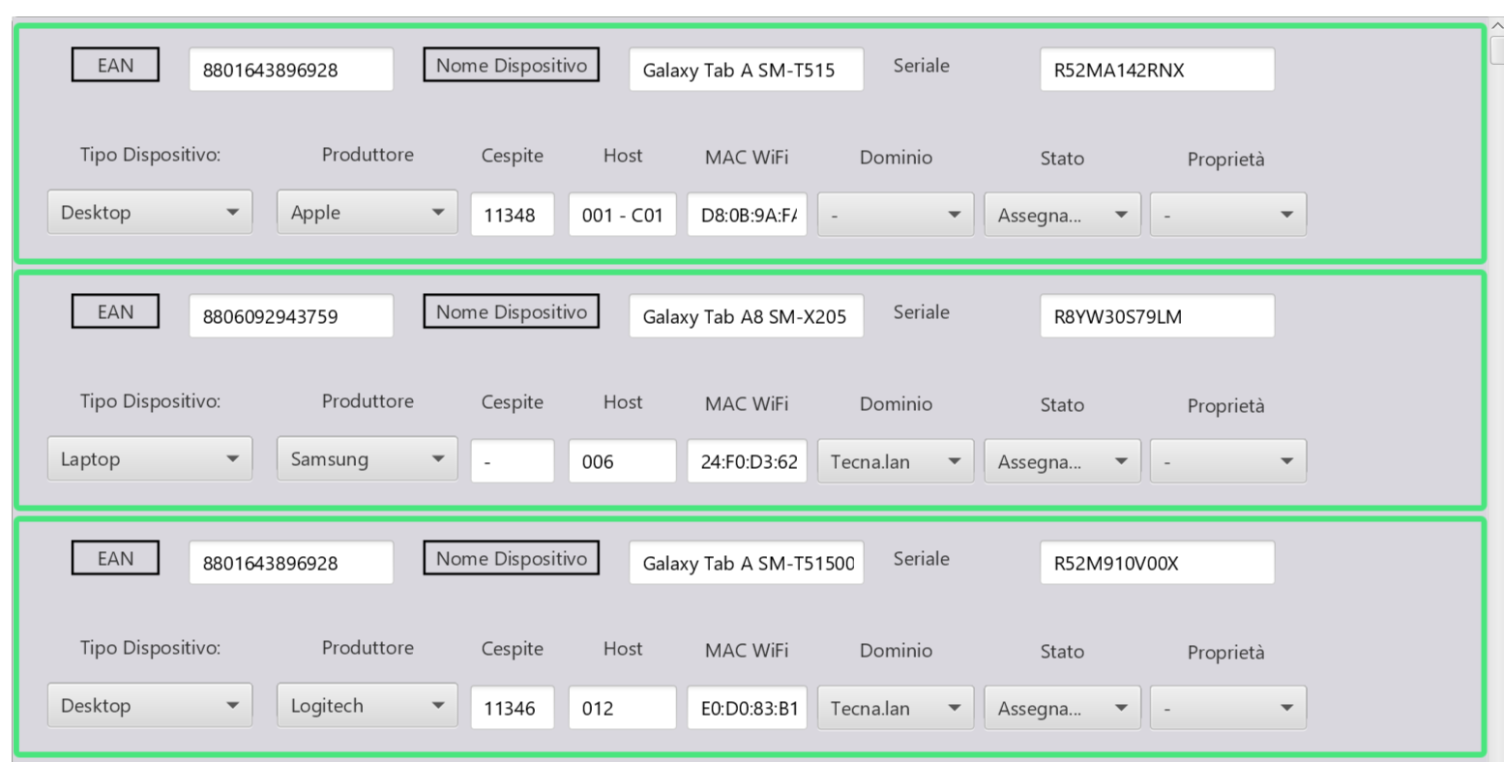Screen dimensions: 1504x762
Task: Click Nome Dispositivo button next to Galaxy Tab A SM-T51500
Action: 511,559
